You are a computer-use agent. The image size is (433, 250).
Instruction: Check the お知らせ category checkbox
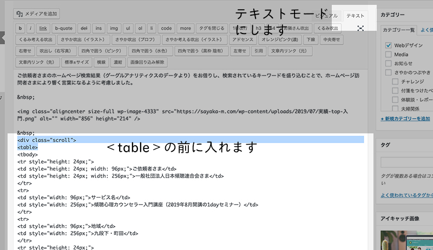389,63
